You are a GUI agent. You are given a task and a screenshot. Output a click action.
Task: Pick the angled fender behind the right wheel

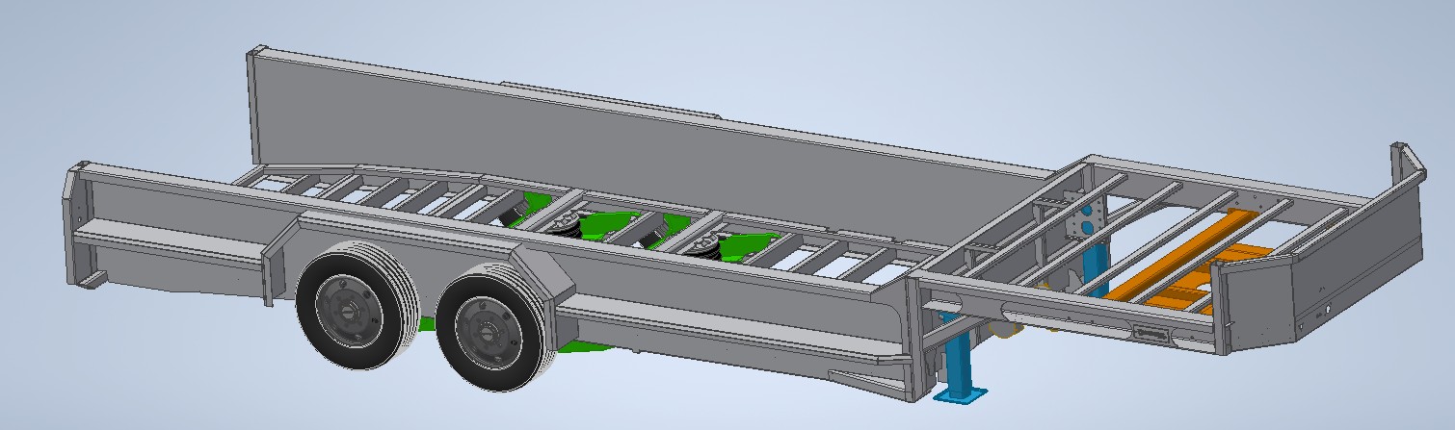coord(538,275)
